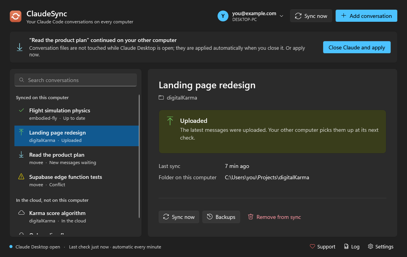Select Flight simulation physics conversation
The width and height of the screenshot is (407, 257).
[76, 114]
